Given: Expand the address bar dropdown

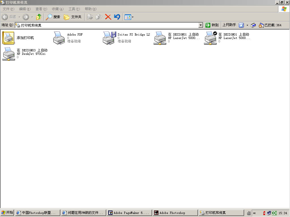Looking at the screenshot, I should pyautogui.click(x=201, y=25).
